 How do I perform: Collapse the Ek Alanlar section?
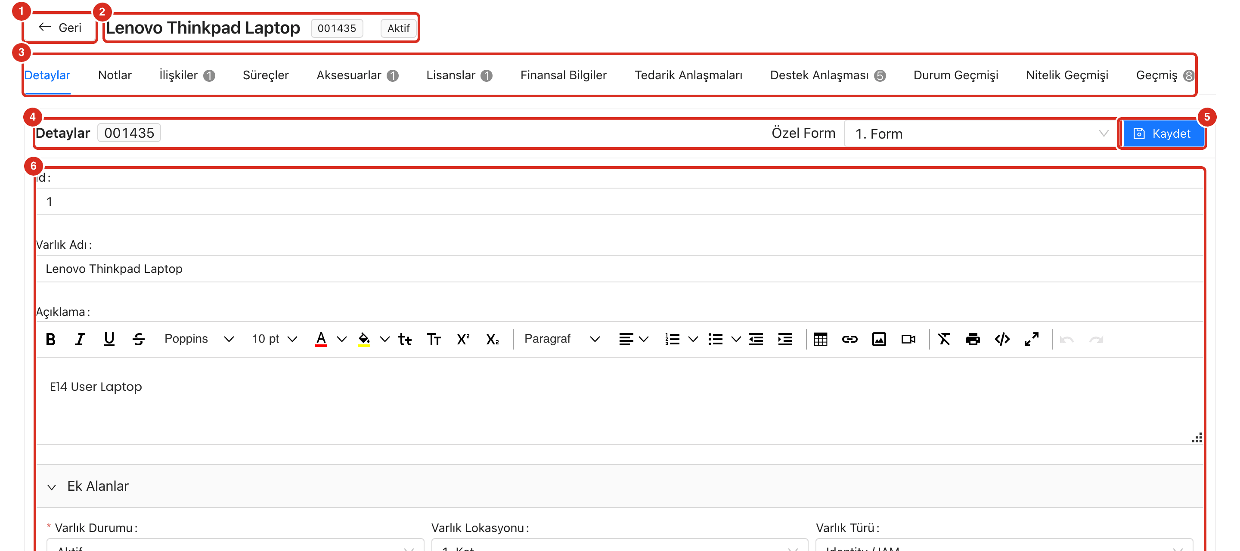click(52, 487)
